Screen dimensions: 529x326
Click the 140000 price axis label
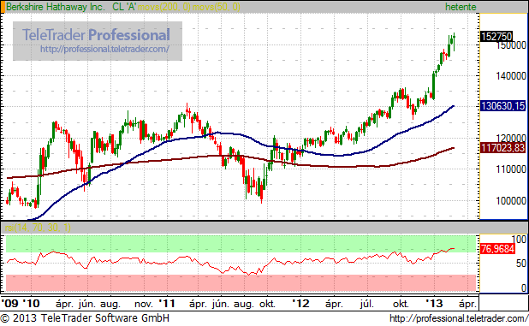[x=511, y=76]
